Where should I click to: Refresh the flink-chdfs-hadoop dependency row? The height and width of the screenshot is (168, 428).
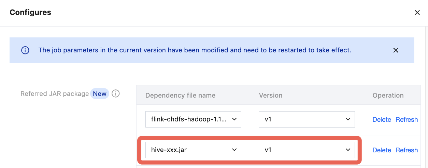point(406,119)
